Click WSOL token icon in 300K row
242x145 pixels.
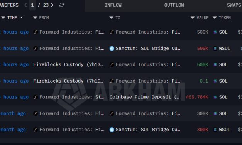click(215, 130)
